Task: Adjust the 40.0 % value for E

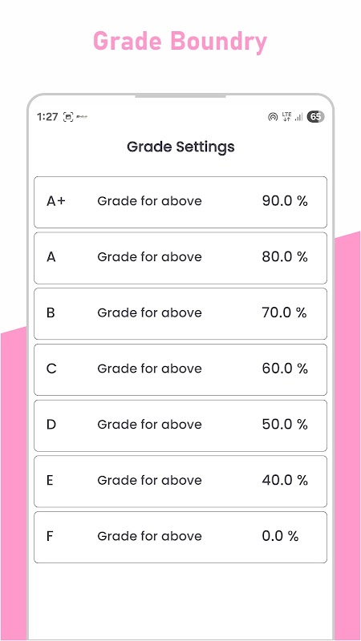Action: [x=285, y=480]
